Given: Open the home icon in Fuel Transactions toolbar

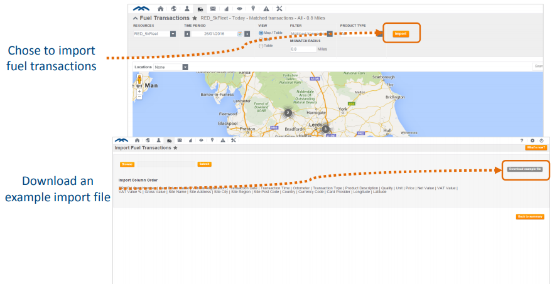Looking at the screenshot, I should click(x=161, y=9).
